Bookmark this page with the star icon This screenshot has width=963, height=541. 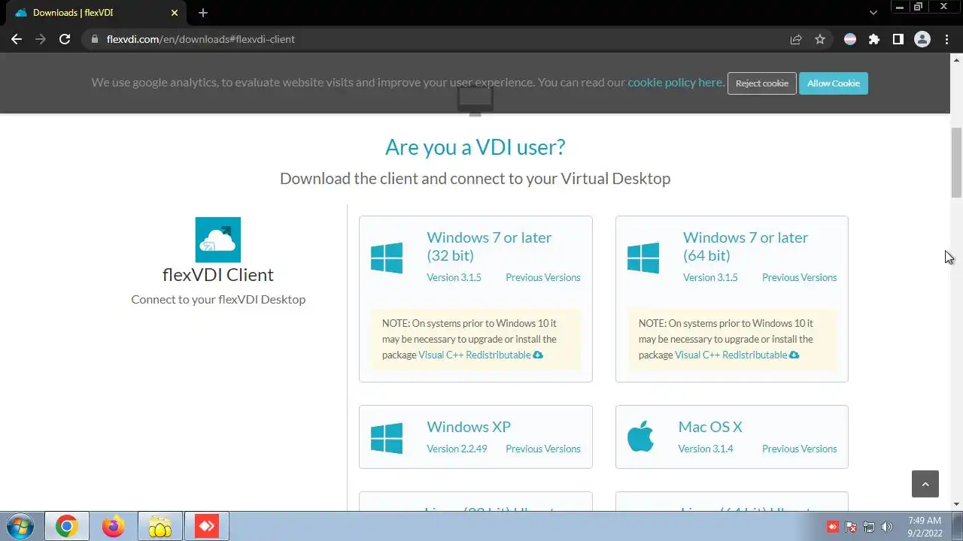click(820, 39)
